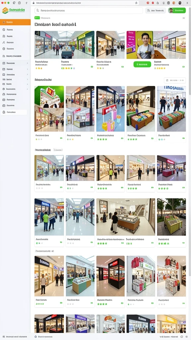Toggle the small green tag above the page heading
191x340 pixels.
[37, 18]
